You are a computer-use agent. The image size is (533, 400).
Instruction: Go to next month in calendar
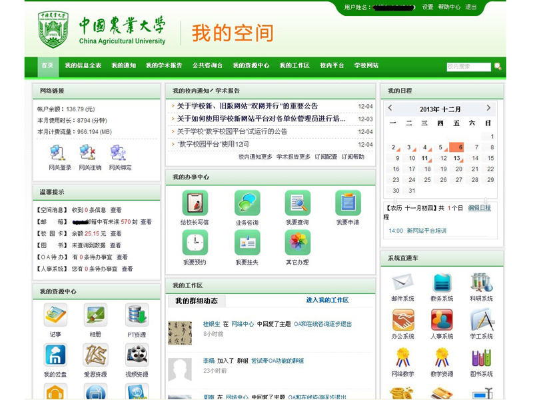488,108
